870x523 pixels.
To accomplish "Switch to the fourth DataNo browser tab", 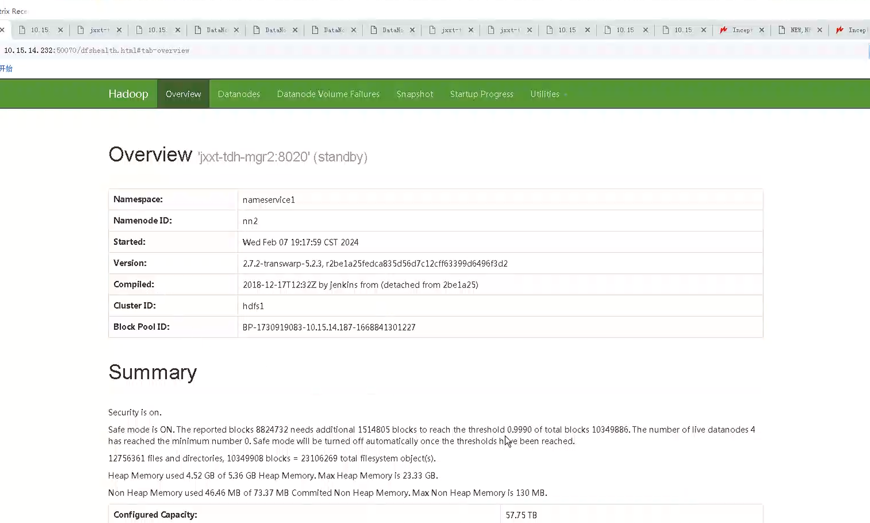I will (393, 30).
